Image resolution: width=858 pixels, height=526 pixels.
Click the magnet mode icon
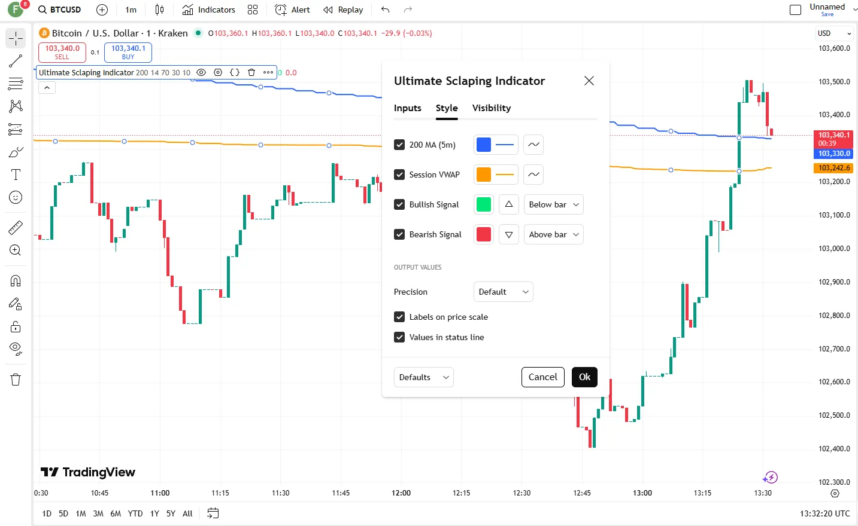tap(16, 281)
